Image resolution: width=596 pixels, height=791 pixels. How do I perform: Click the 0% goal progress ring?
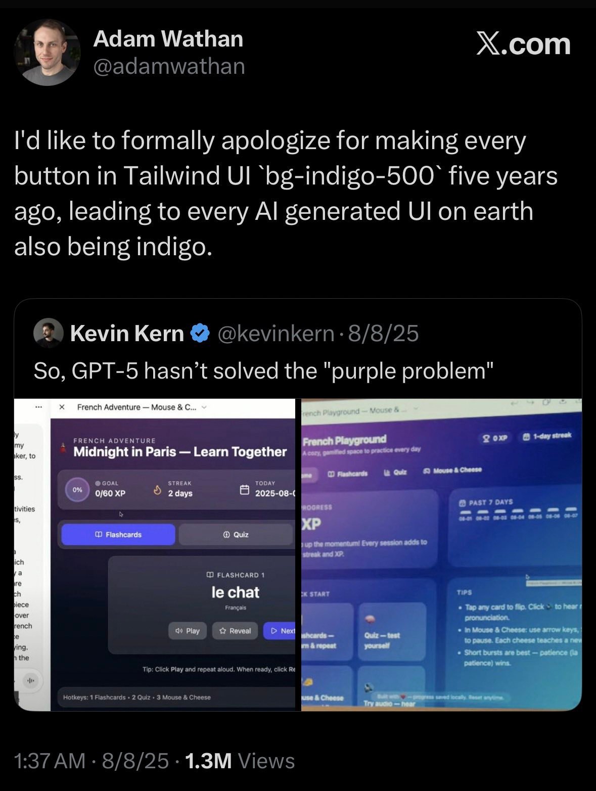pos(77,490)
